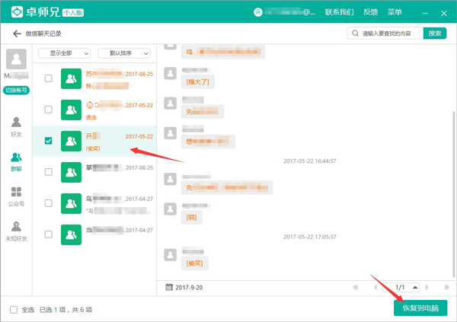Jump to the first page of messages
Viewport: 457px width, 322px height.
pos(355,287)
